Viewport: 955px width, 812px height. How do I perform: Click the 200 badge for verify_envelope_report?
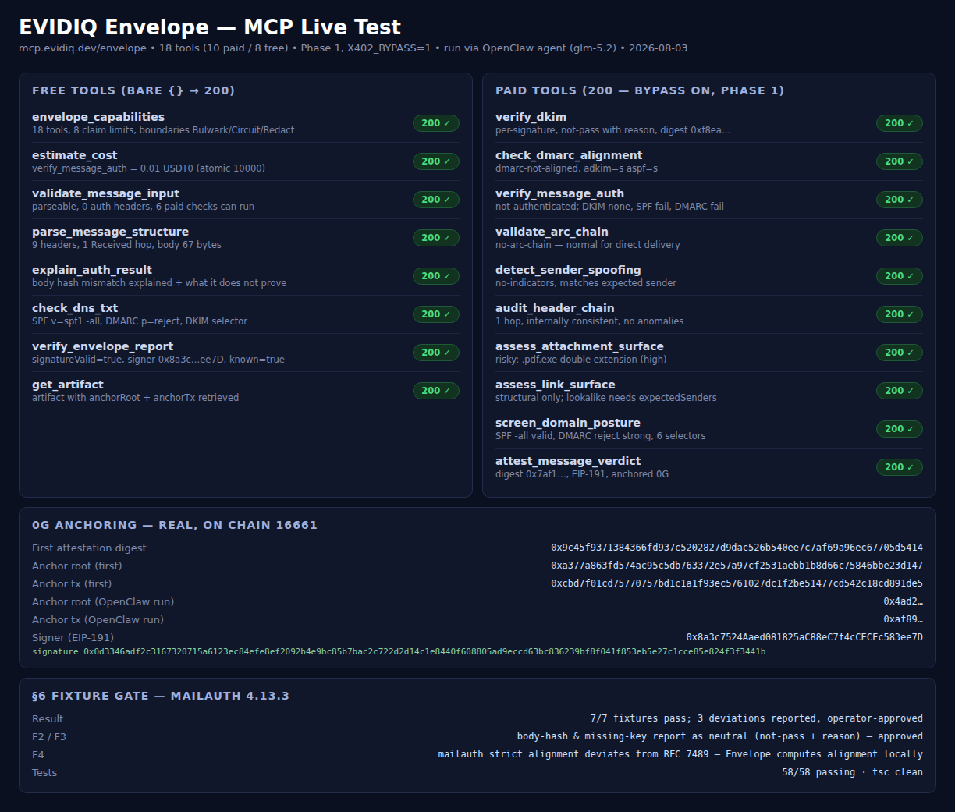[435, 353]
